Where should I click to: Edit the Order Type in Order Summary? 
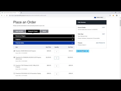click(x=104, y=34)
